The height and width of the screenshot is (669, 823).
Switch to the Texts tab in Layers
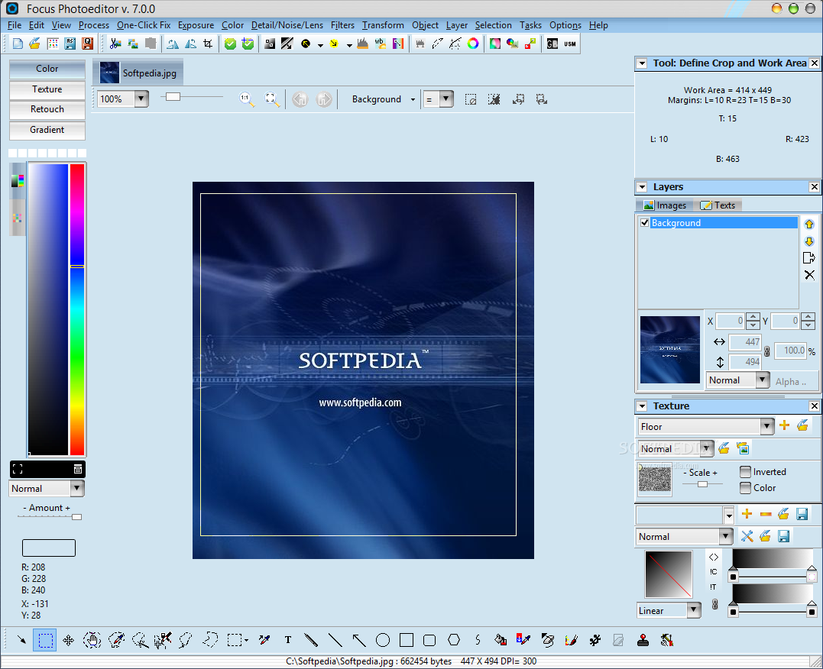tap(718, 205)
